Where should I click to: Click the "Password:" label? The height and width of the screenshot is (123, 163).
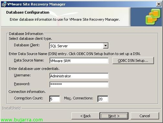point(22,84)
